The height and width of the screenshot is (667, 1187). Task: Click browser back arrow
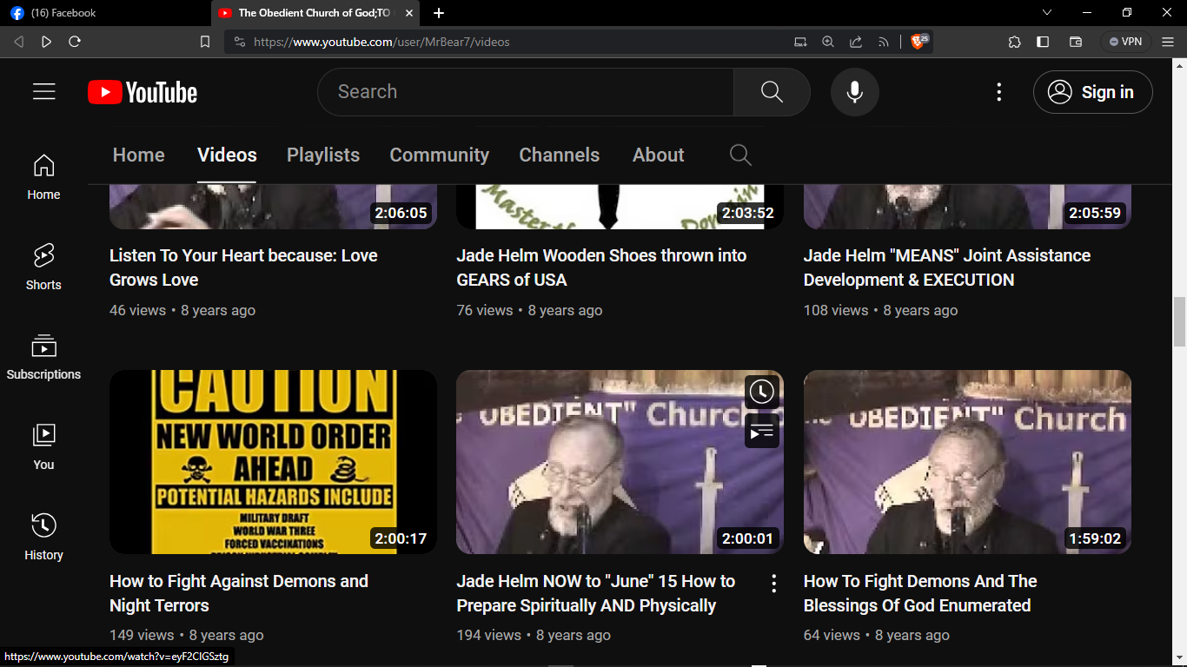[19, 42]
